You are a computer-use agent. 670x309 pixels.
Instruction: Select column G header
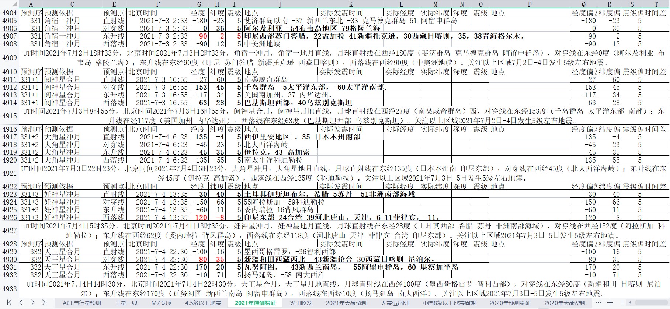199,4
